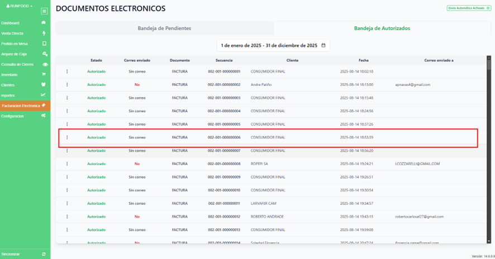
Task: Click client name Andre Patiño
Action: click(x=261, y=85)
